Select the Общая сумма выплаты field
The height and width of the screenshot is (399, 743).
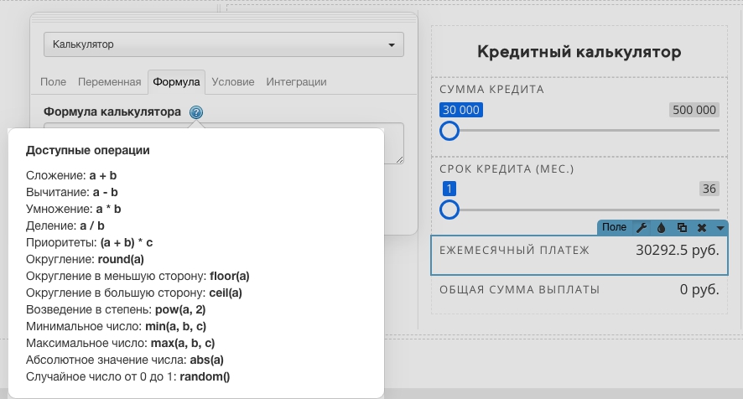tap(579, 289)
